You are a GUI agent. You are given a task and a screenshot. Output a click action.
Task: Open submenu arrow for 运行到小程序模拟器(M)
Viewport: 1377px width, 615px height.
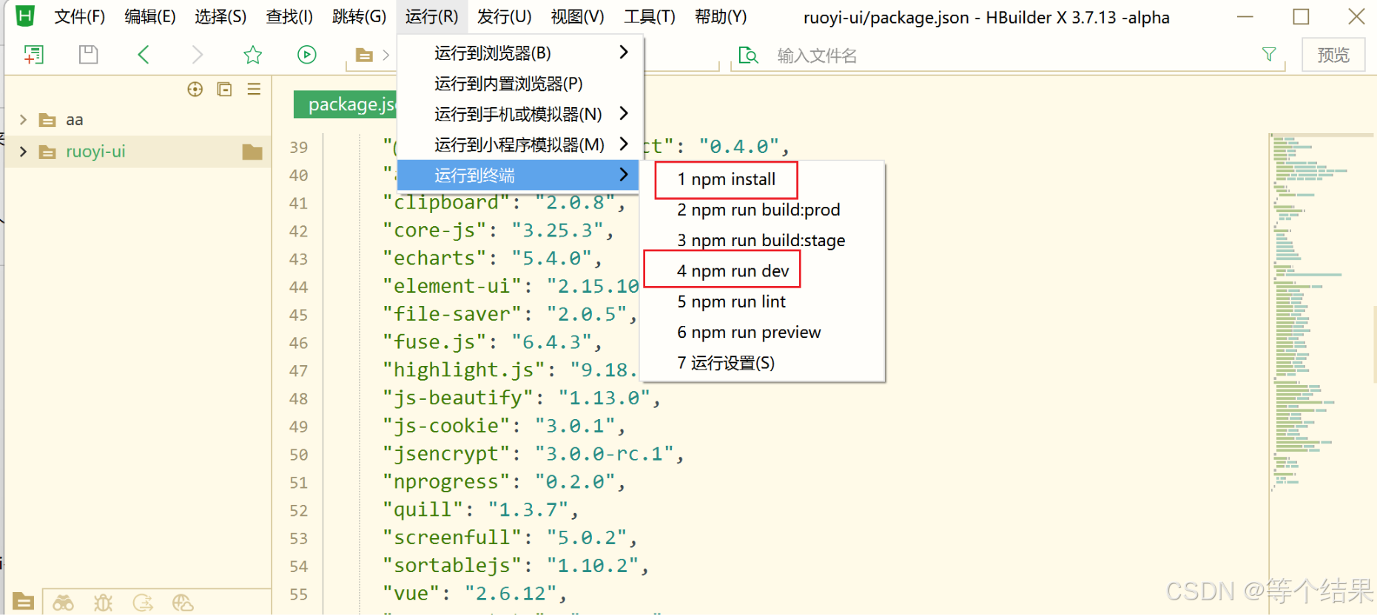(624, 143)
